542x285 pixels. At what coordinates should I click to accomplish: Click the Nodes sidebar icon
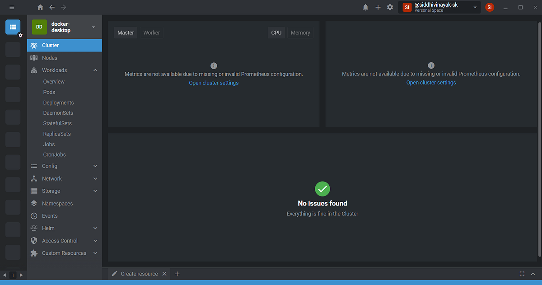point(34,58)
